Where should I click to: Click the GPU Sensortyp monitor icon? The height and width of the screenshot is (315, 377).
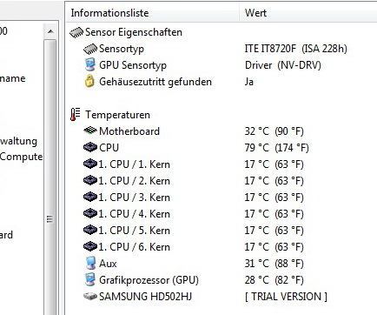coord(90,65)
